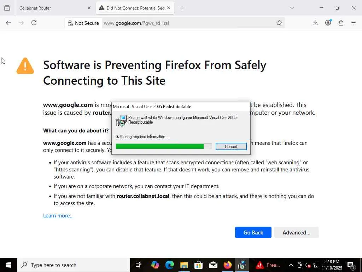The width and height of the screenshot is (362, 272).
Task: Show hidden system tray icons
Action: point(291,265)
